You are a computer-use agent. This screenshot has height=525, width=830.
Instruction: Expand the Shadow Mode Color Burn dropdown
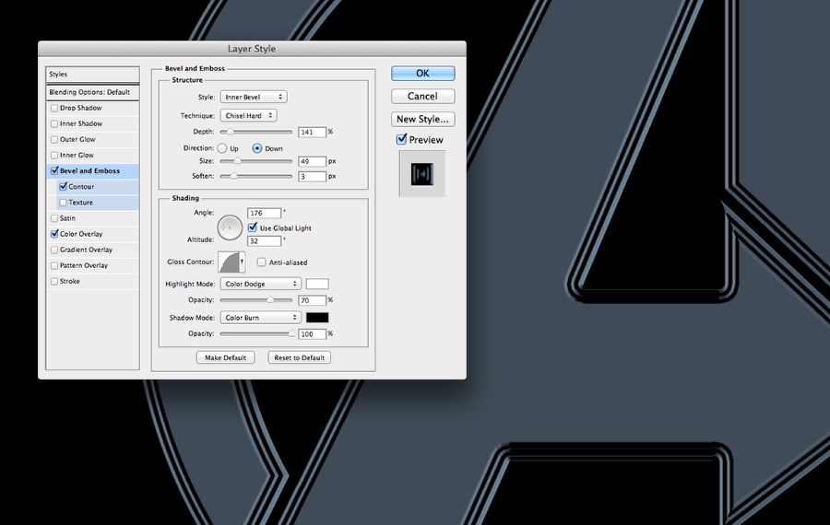coord(260,317)
